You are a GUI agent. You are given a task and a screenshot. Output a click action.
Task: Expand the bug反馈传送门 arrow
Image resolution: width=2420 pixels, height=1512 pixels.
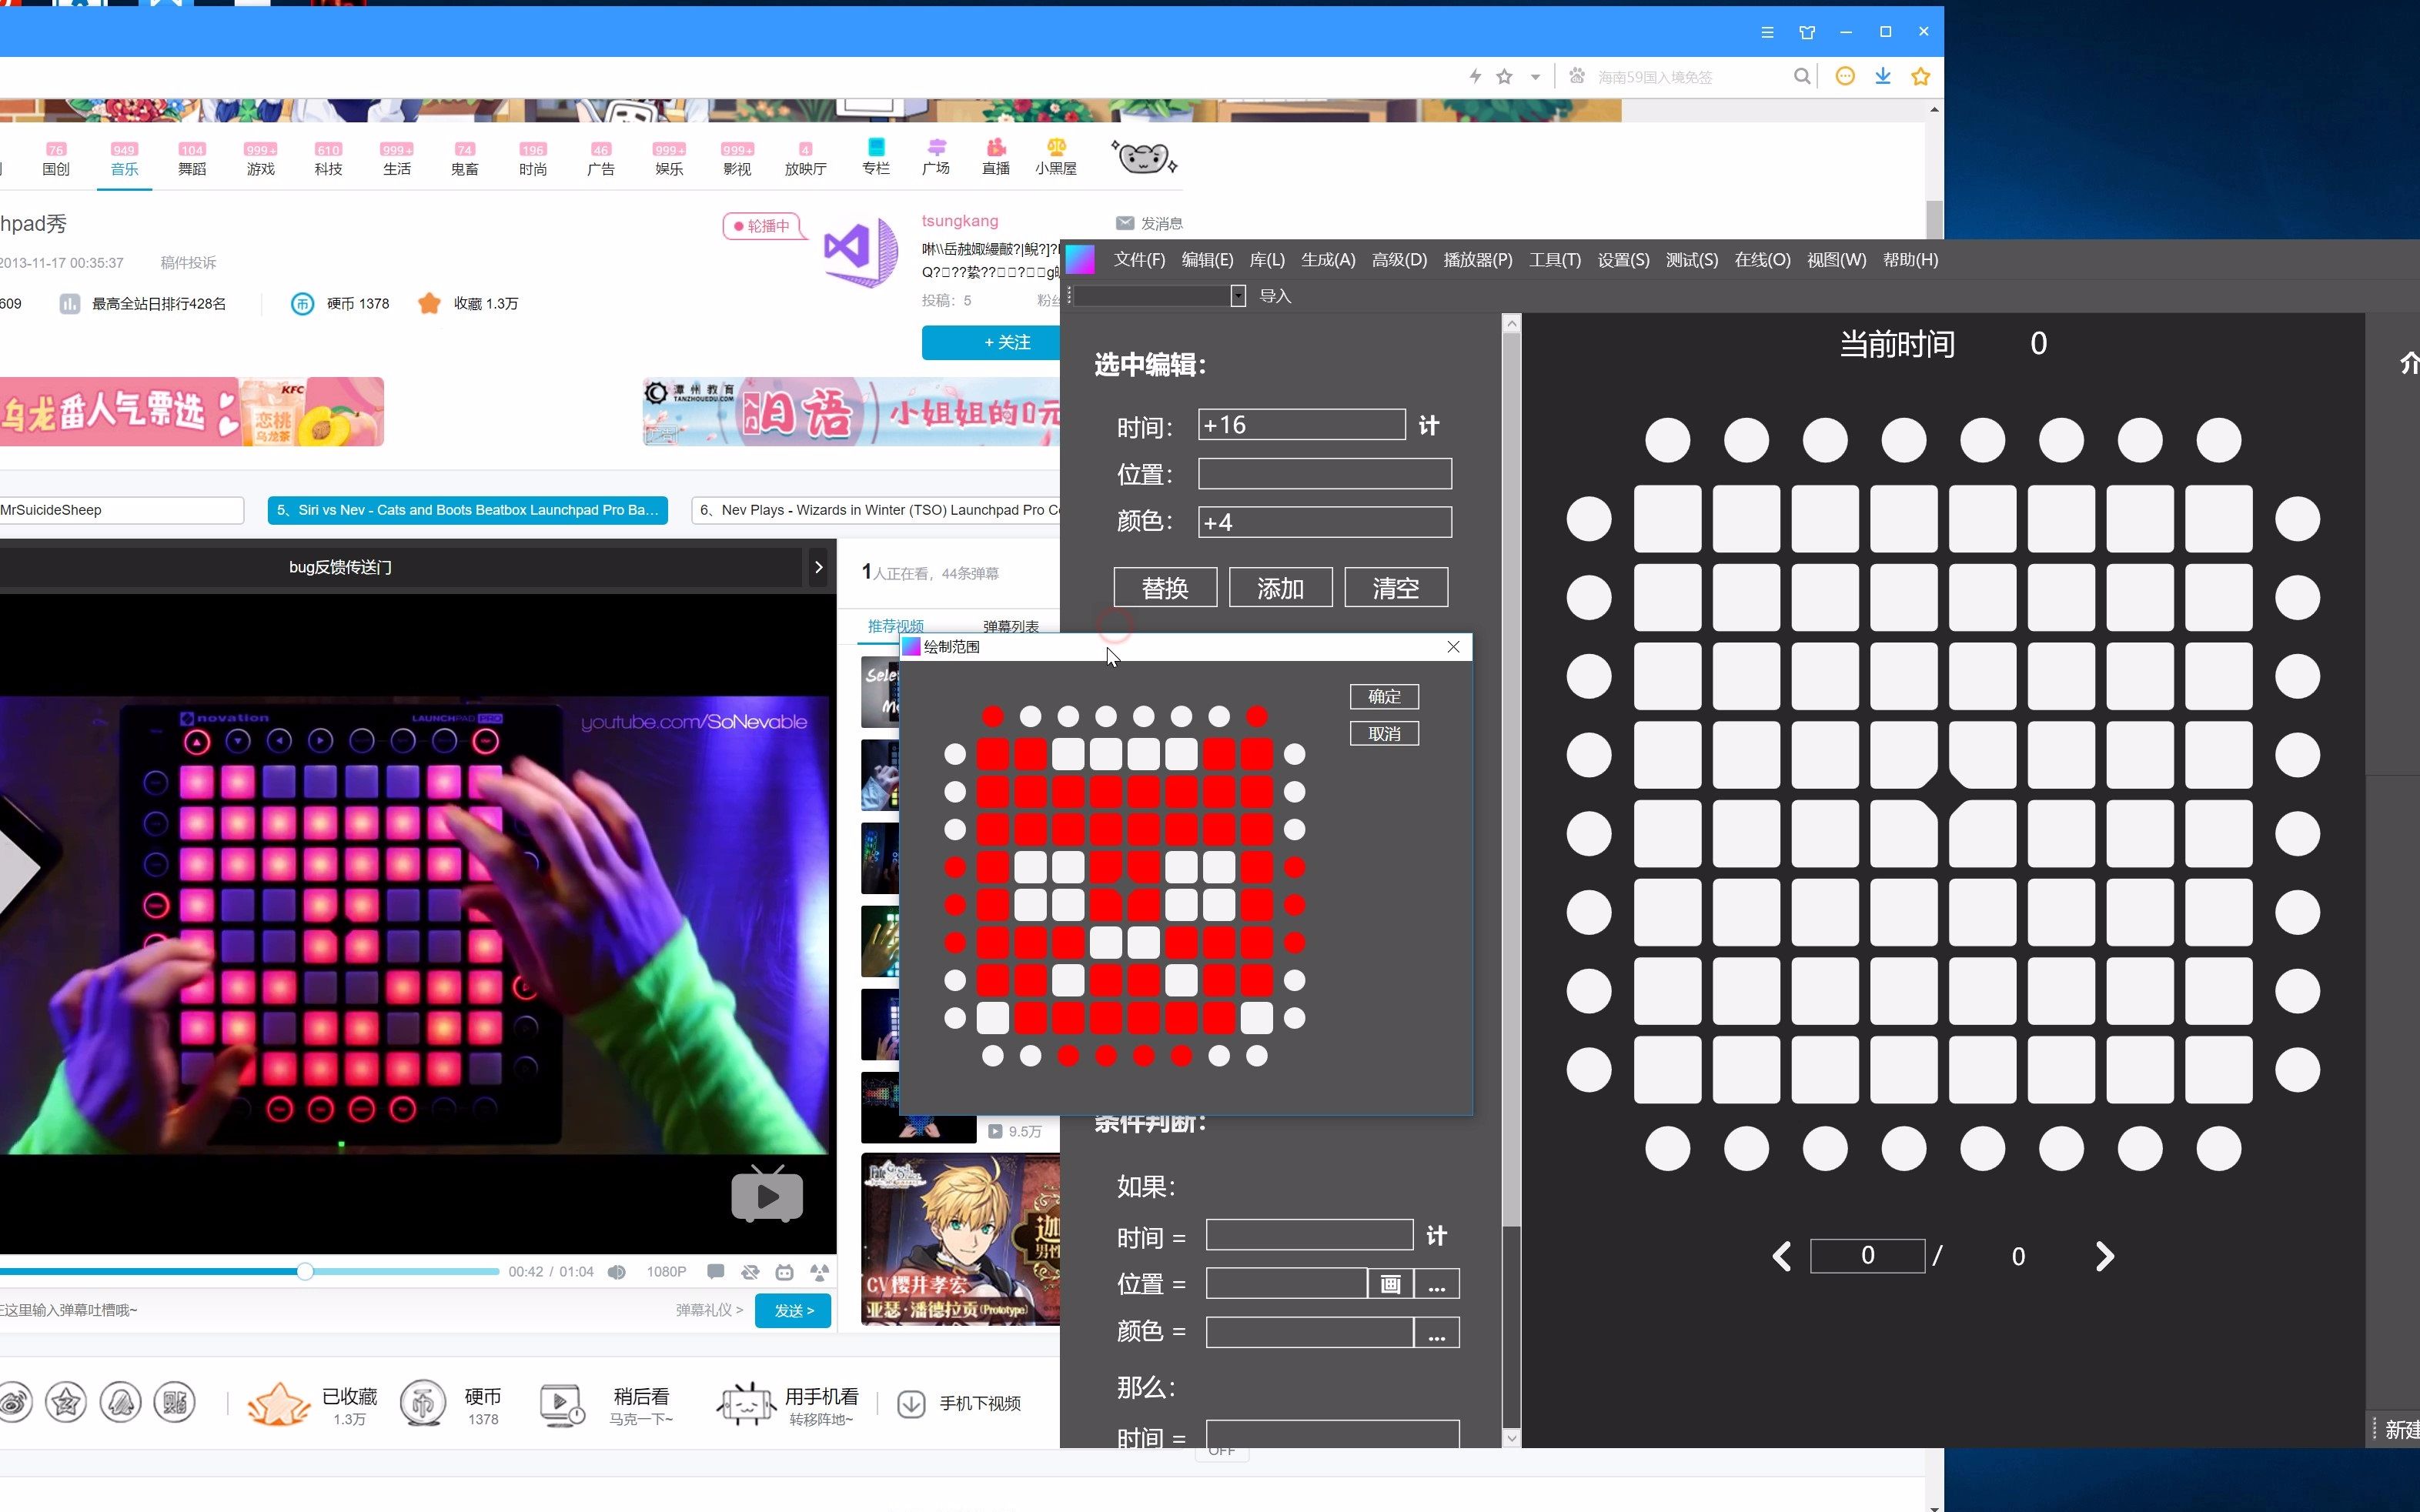819,567
